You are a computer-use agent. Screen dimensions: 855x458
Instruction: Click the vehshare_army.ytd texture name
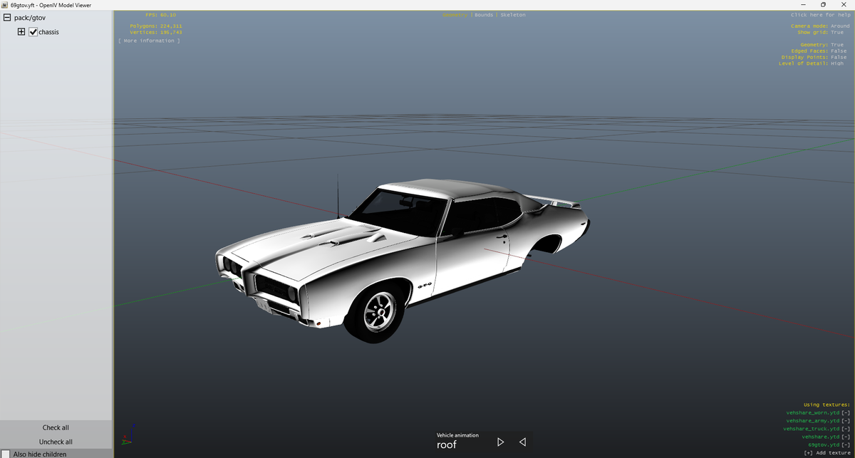pos(813,420)
